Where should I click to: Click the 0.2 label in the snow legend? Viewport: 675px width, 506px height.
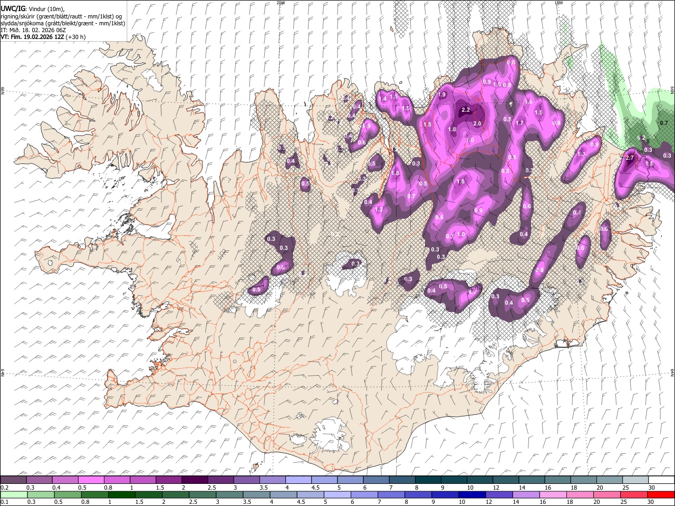pyautogui.click(x=3, y=488)
